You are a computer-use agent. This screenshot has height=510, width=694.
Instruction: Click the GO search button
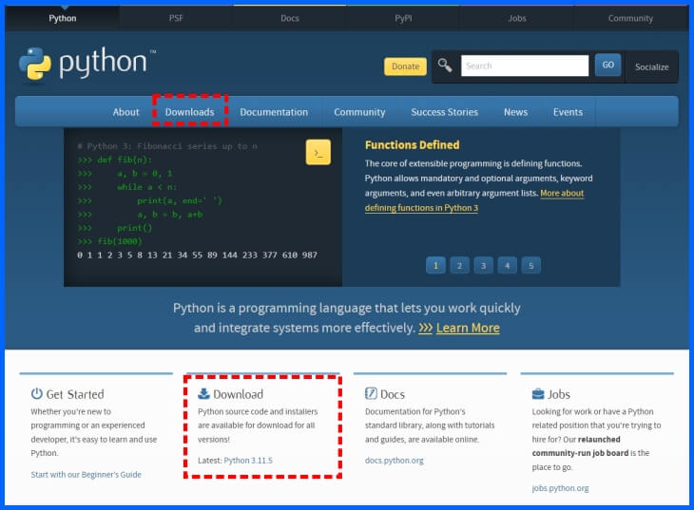[x=607, y=65]
